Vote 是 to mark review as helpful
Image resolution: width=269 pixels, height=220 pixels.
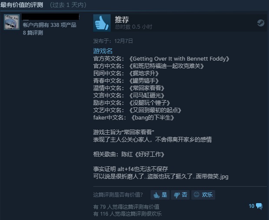(x=160, y=195)
